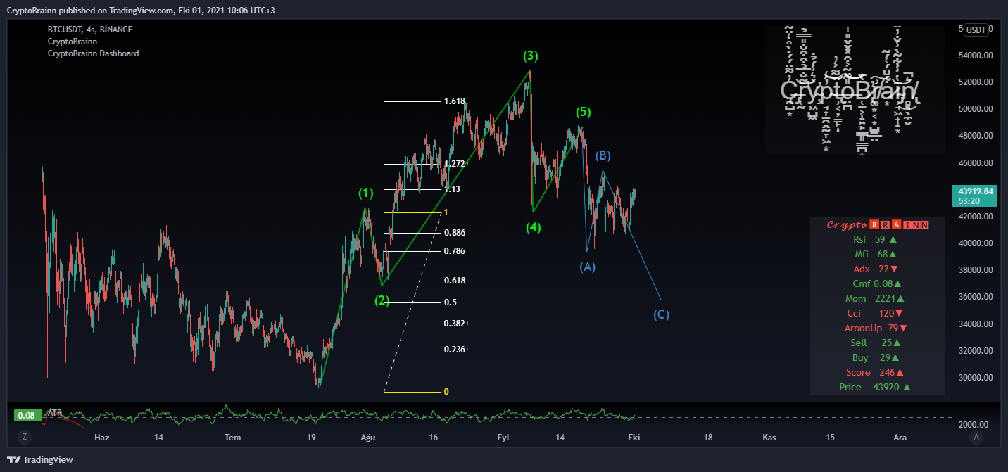Click the 2000.00 ATR axis label
The height and width of the screenshot is (472, 1008).
point(974,425)
